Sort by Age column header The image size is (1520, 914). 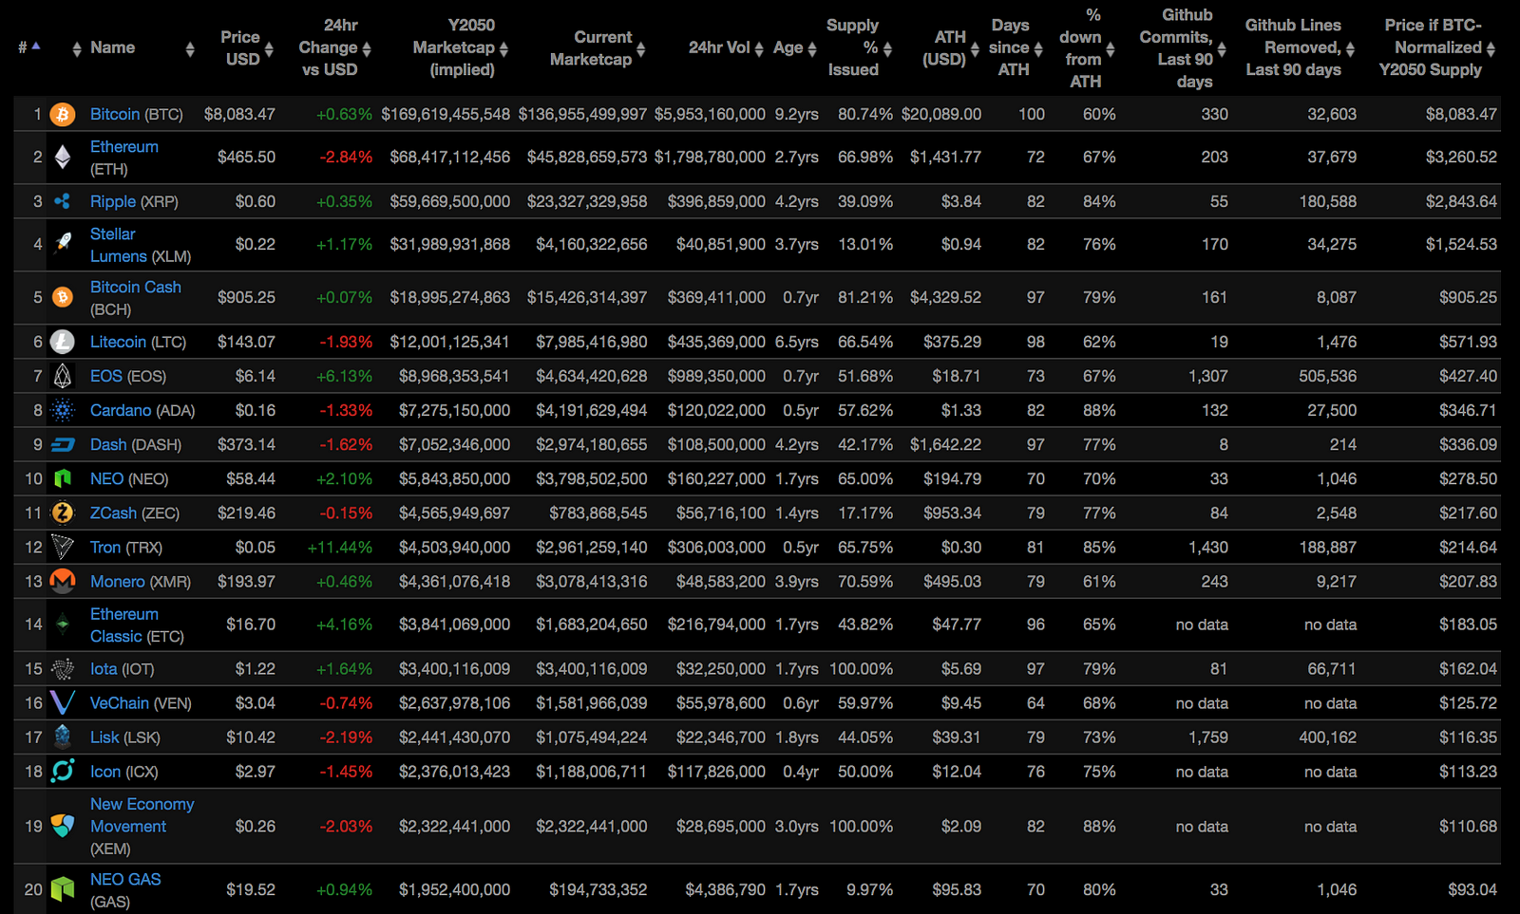[795, 47]
